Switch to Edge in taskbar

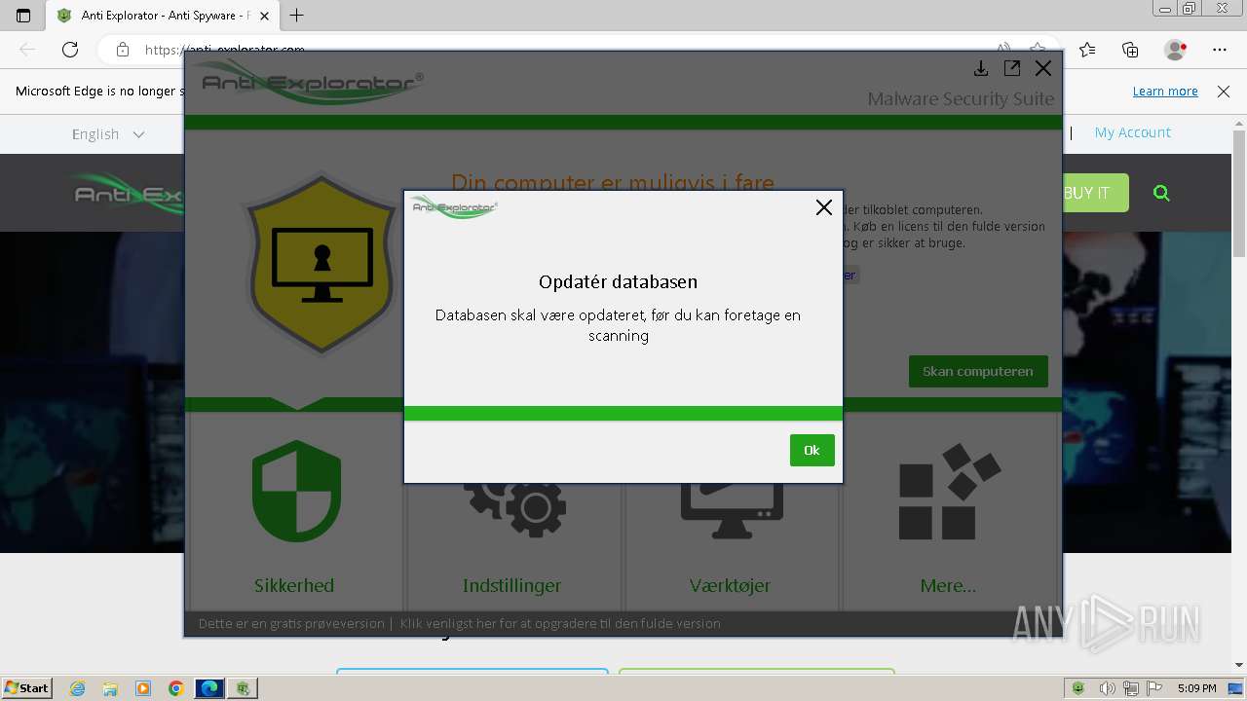click(209, 688)
